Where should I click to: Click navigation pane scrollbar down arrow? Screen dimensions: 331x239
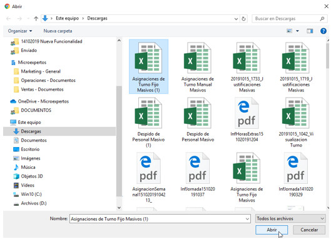119,208
